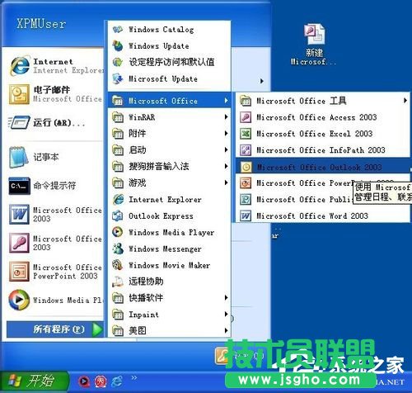Select Microsoft Office menu entry
Viewport: 412px width, 393px height.
pos(169,101)
